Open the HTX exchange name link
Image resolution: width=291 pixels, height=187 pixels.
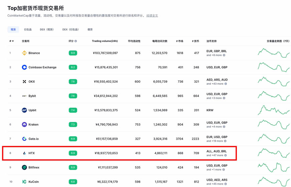pyautogui.click(x=31, y=153)
